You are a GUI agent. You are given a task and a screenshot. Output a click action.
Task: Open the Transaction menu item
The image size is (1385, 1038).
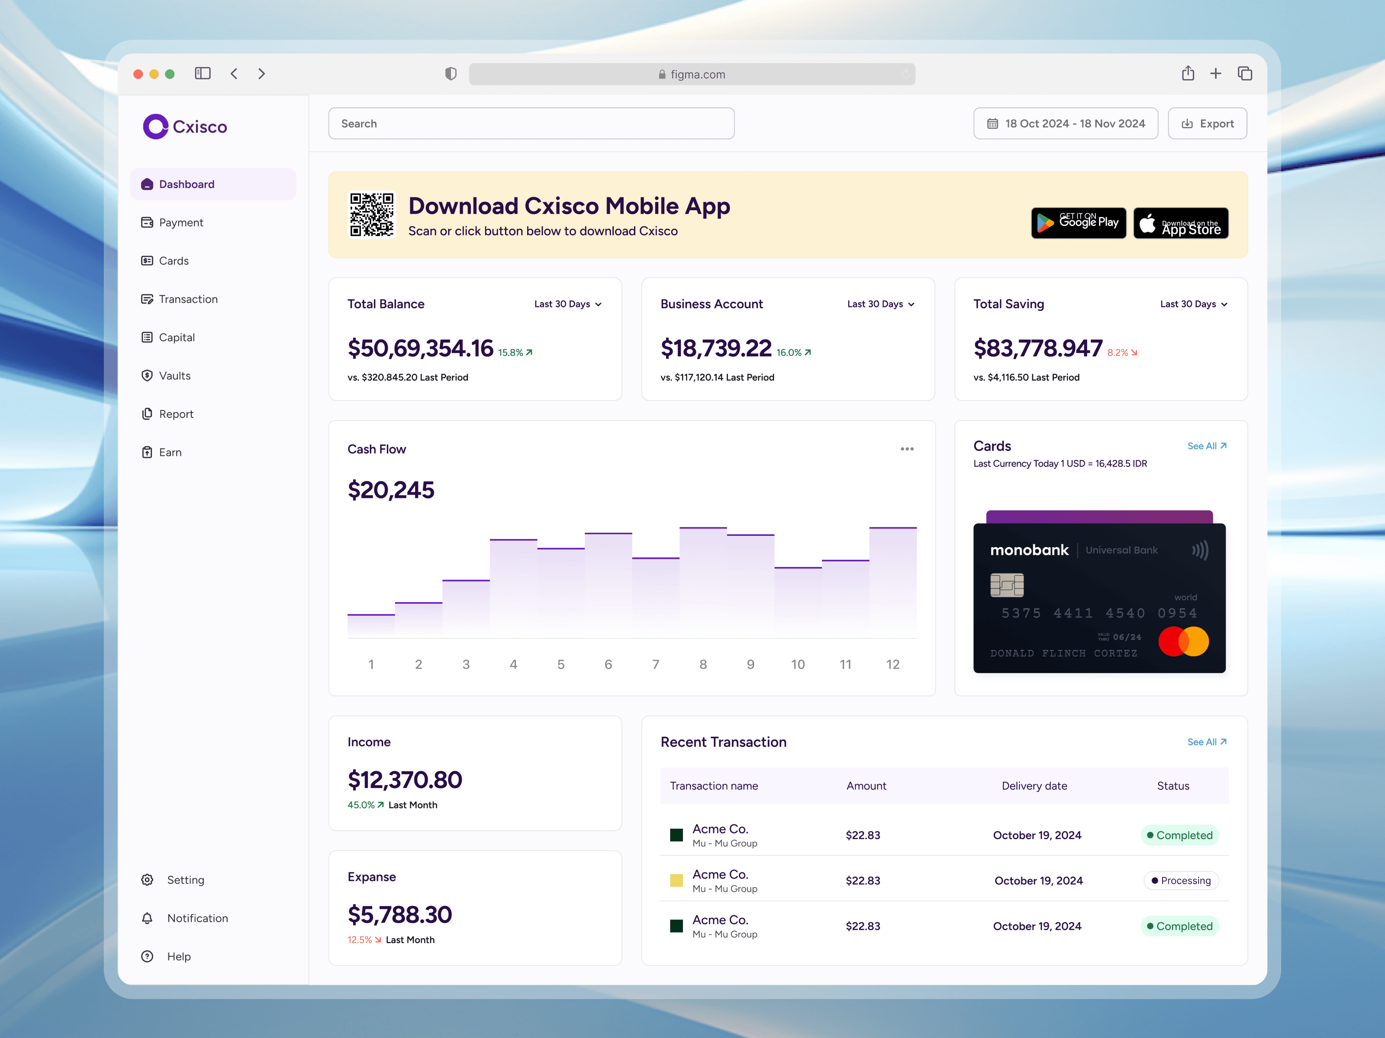[x=188, y=299]
